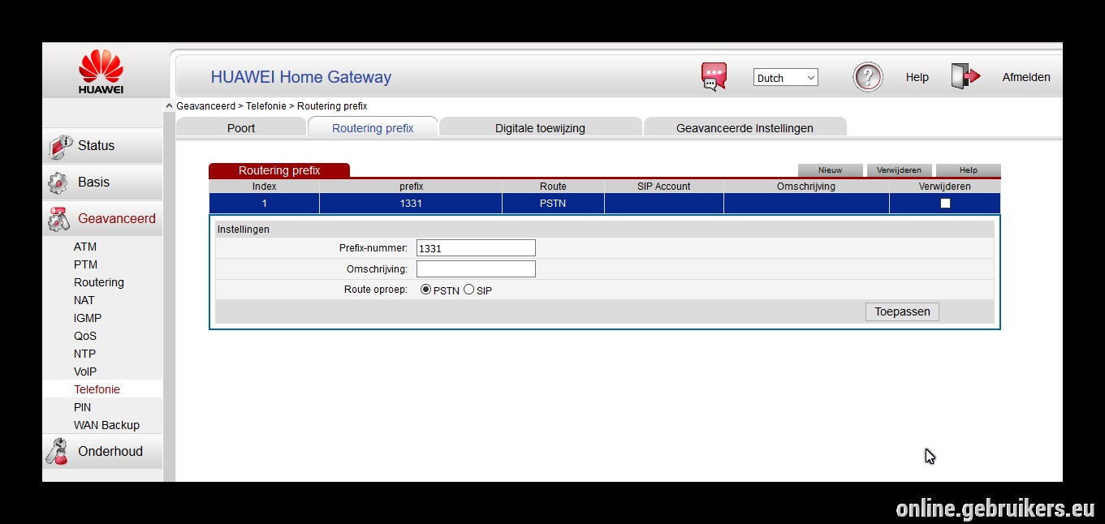Open the chat feedback bubble icon

[714, 77]
